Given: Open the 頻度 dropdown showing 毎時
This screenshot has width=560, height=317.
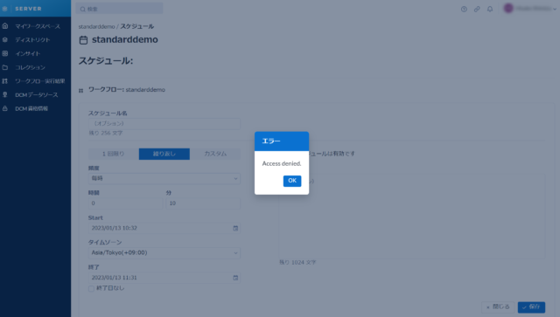Looking at the screenshot, I should [x=164, y=179].
